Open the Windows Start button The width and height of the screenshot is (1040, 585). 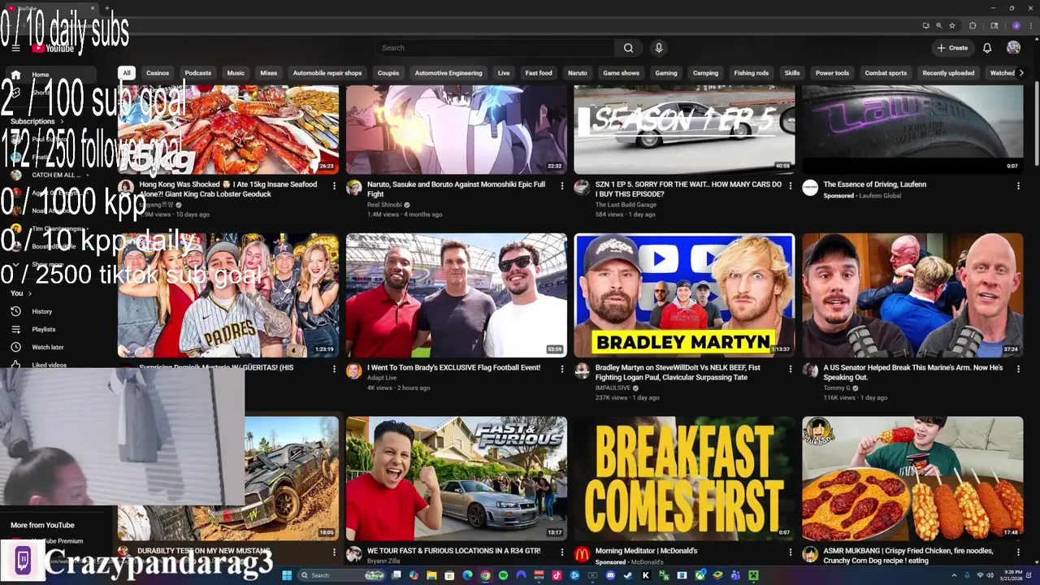(287, 575)
